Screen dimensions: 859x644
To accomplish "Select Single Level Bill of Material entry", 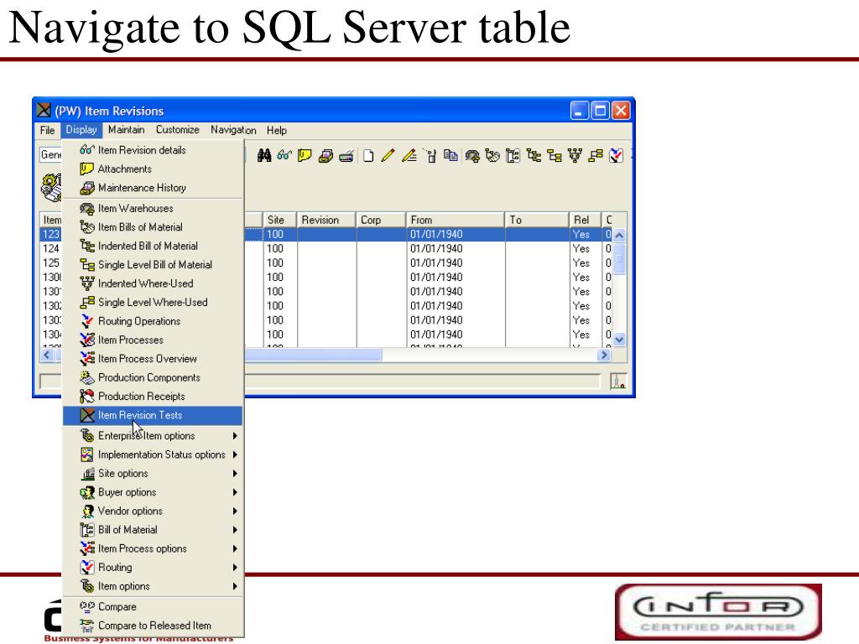I will tap(153, 264).
